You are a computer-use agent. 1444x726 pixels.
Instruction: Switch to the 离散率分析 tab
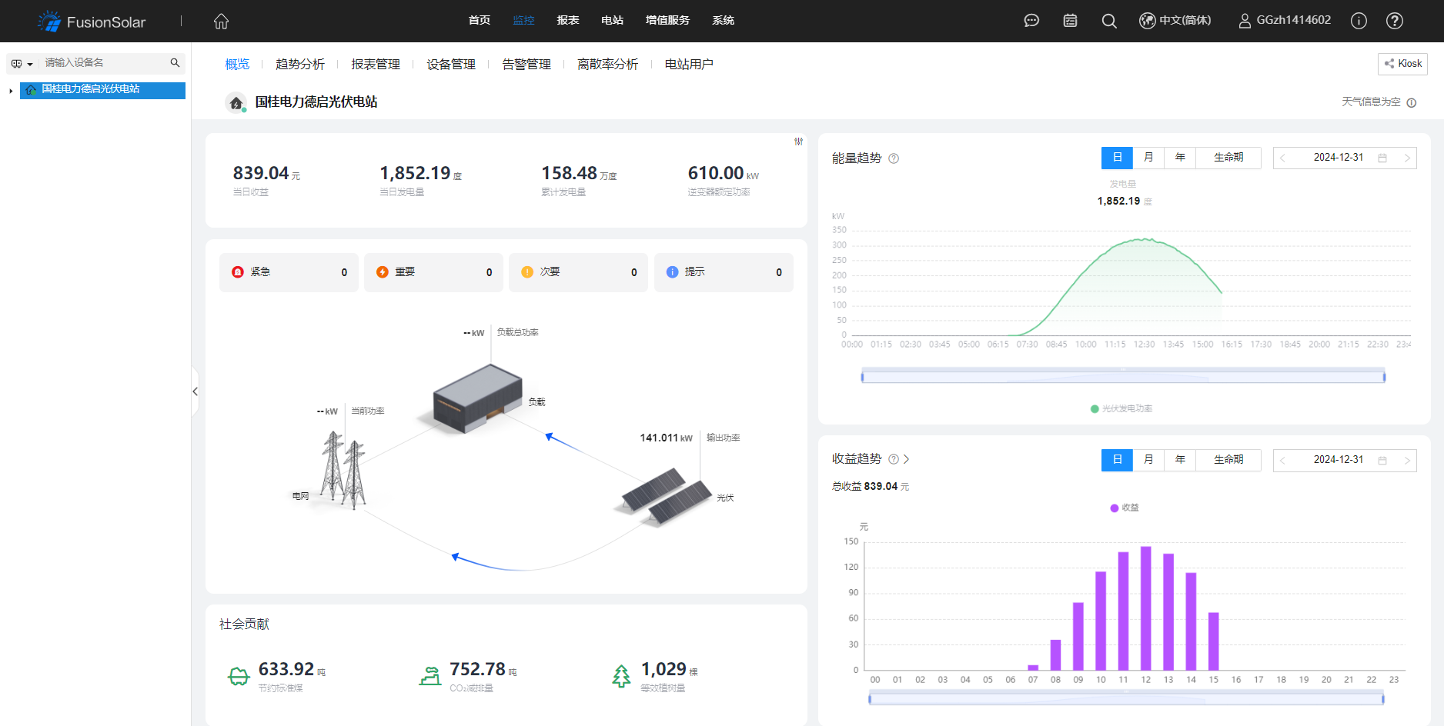608,65
